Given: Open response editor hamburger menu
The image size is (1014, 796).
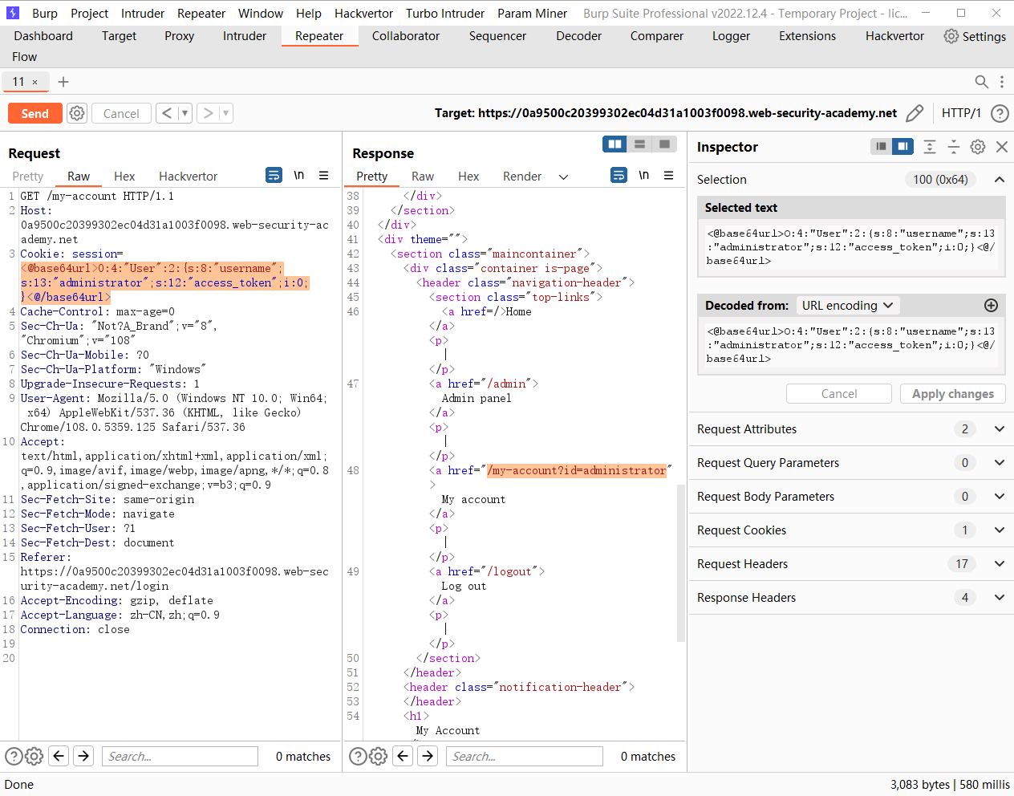Looking at the screenshot, I should pyautogui.click(x=668, y=175).
